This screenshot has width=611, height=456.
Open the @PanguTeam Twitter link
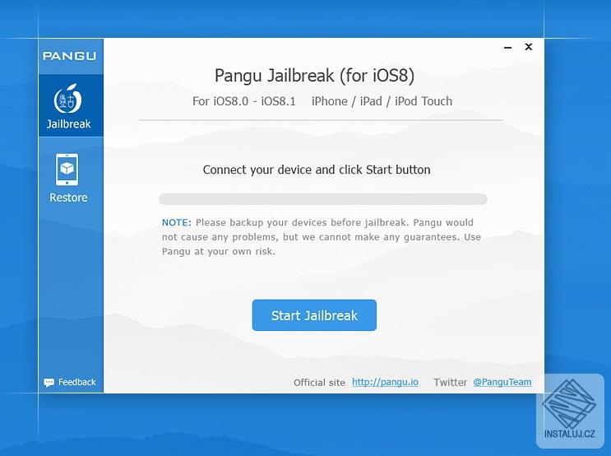[x=502, y=382]
